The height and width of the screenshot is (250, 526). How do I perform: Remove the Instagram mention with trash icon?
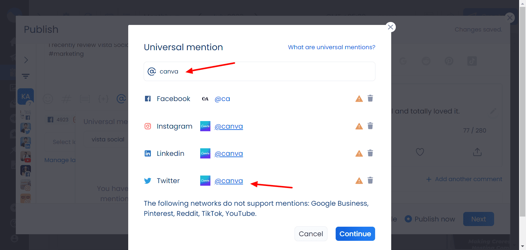click(x=370, y=126)
